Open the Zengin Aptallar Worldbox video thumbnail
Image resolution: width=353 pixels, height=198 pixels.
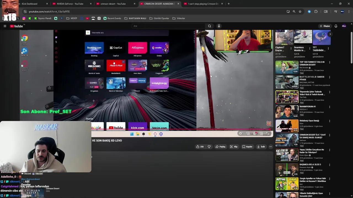coord(287,184)
